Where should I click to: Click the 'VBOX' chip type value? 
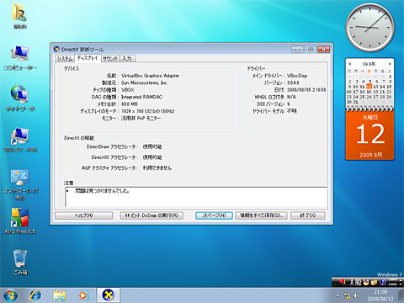128,90
